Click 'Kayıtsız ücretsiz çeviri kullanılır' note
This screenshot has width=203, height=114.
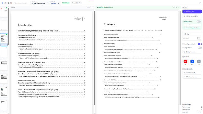[x=191, y=28]
